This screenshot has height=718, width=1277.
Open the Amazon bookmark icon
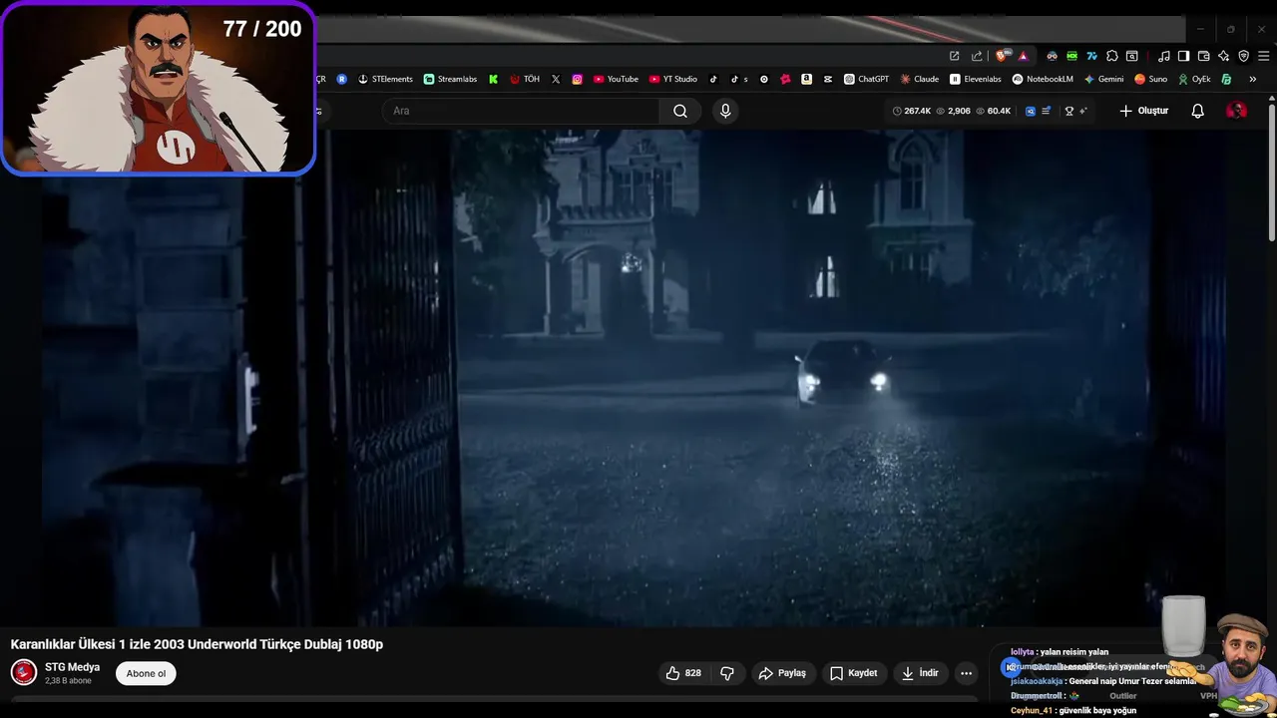pos(806,79)
